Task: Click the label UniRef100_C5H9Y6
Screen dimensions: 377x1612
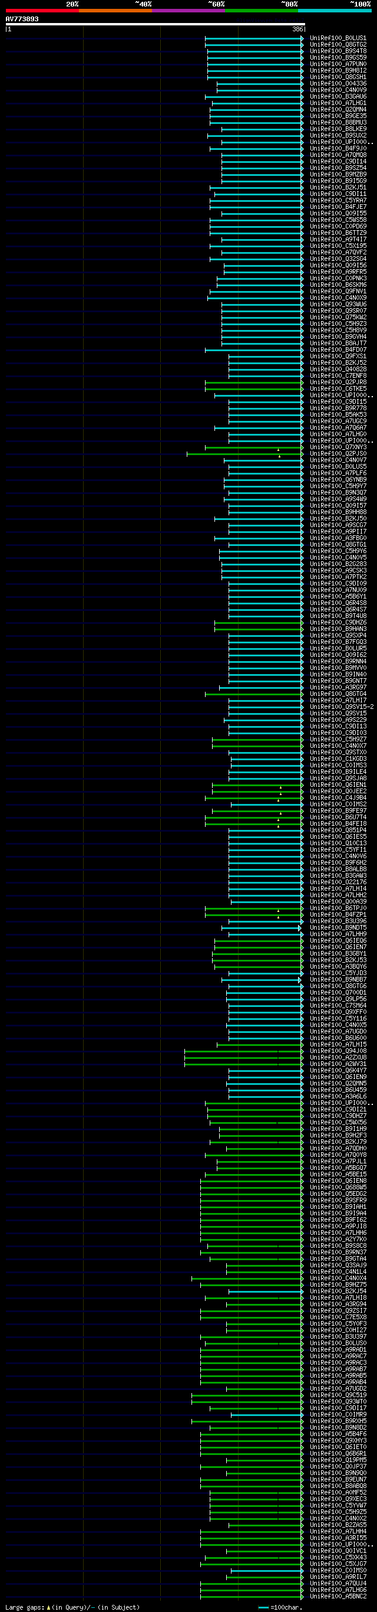Action: (338, 551)
